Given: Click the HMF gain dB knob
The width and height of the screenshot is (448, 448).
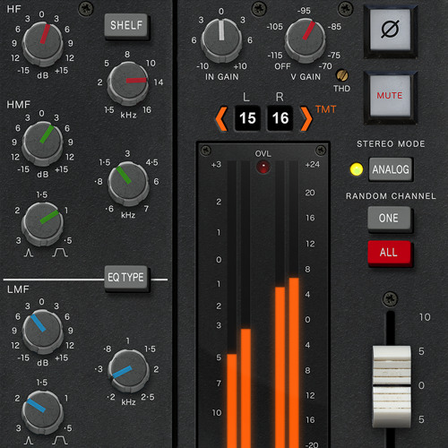Looking at the screenshot, I should click(43, 142).
